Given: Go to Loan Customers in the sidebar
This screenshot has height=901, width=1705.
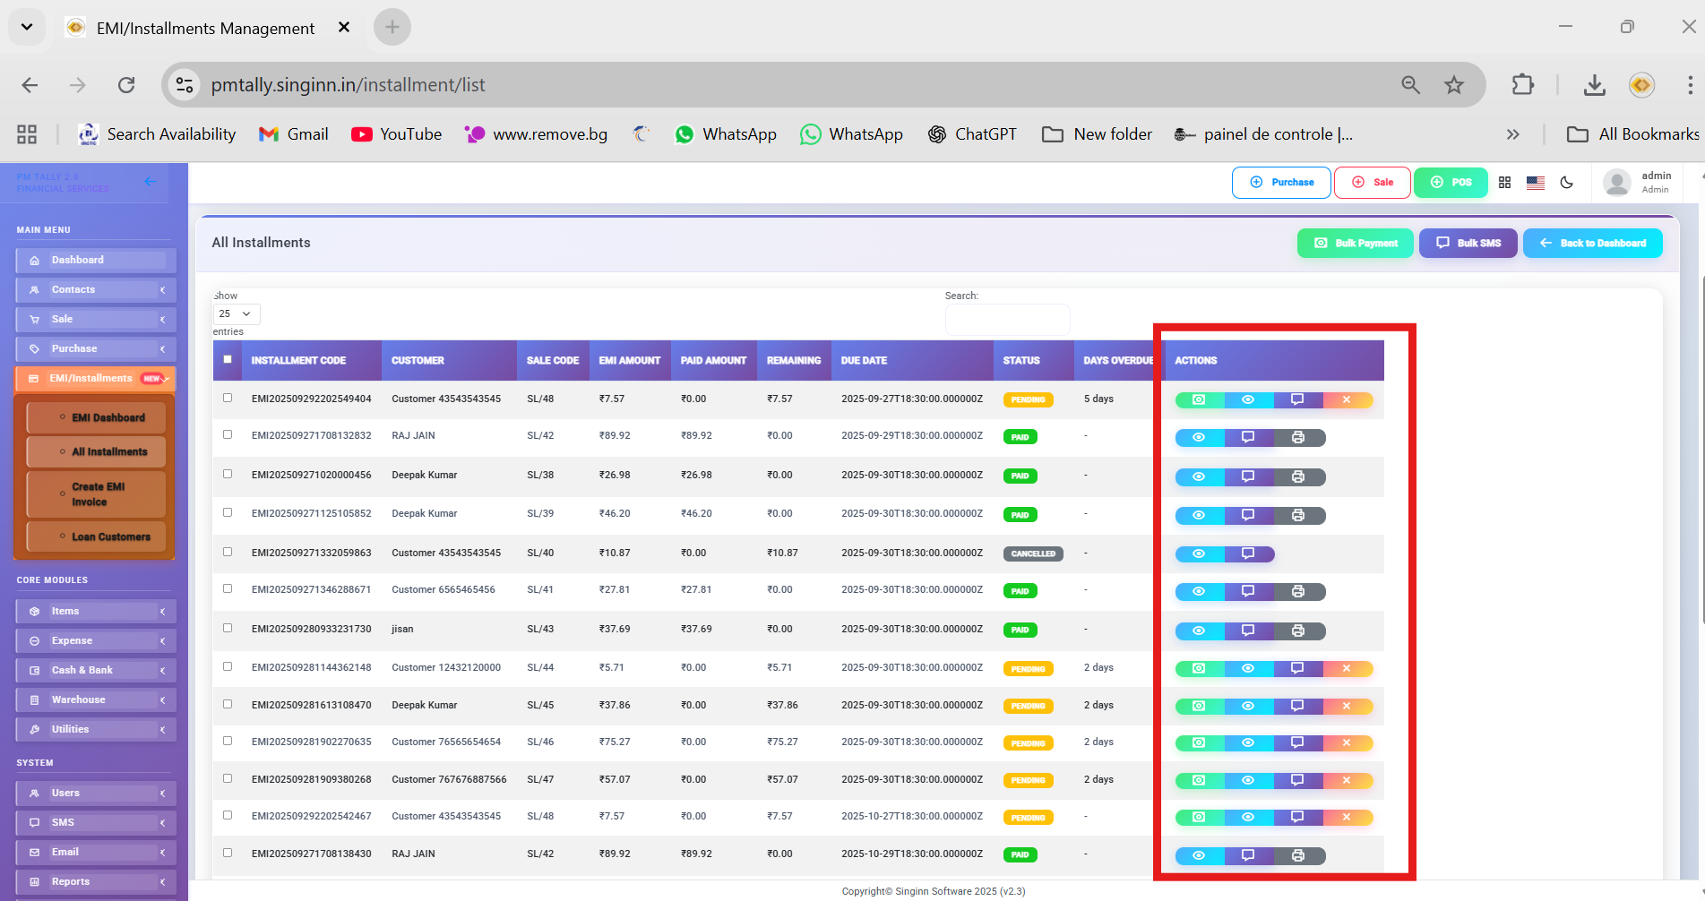Looking at the screenshot, I should click(x=110, y=536).
